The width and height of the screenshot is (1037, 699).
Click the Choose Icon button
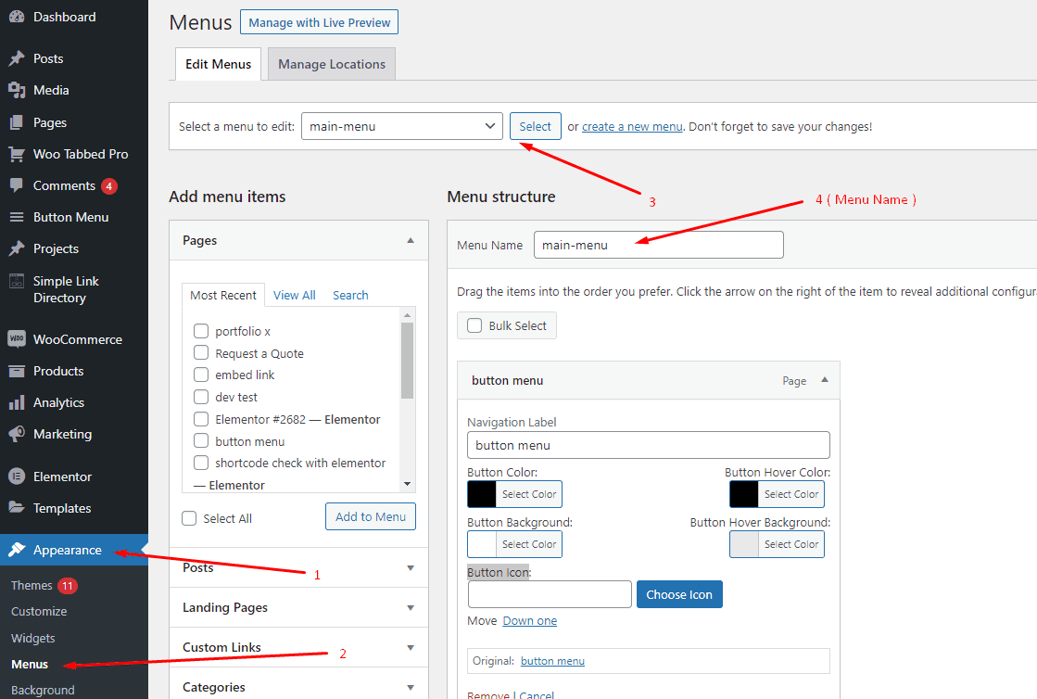(x=679, y=594)
